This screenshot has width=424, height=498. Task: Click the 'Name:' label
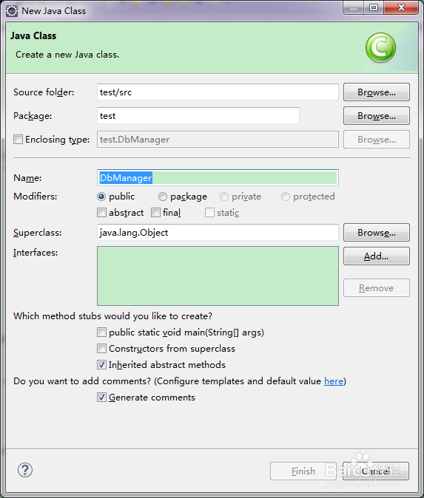27,178
